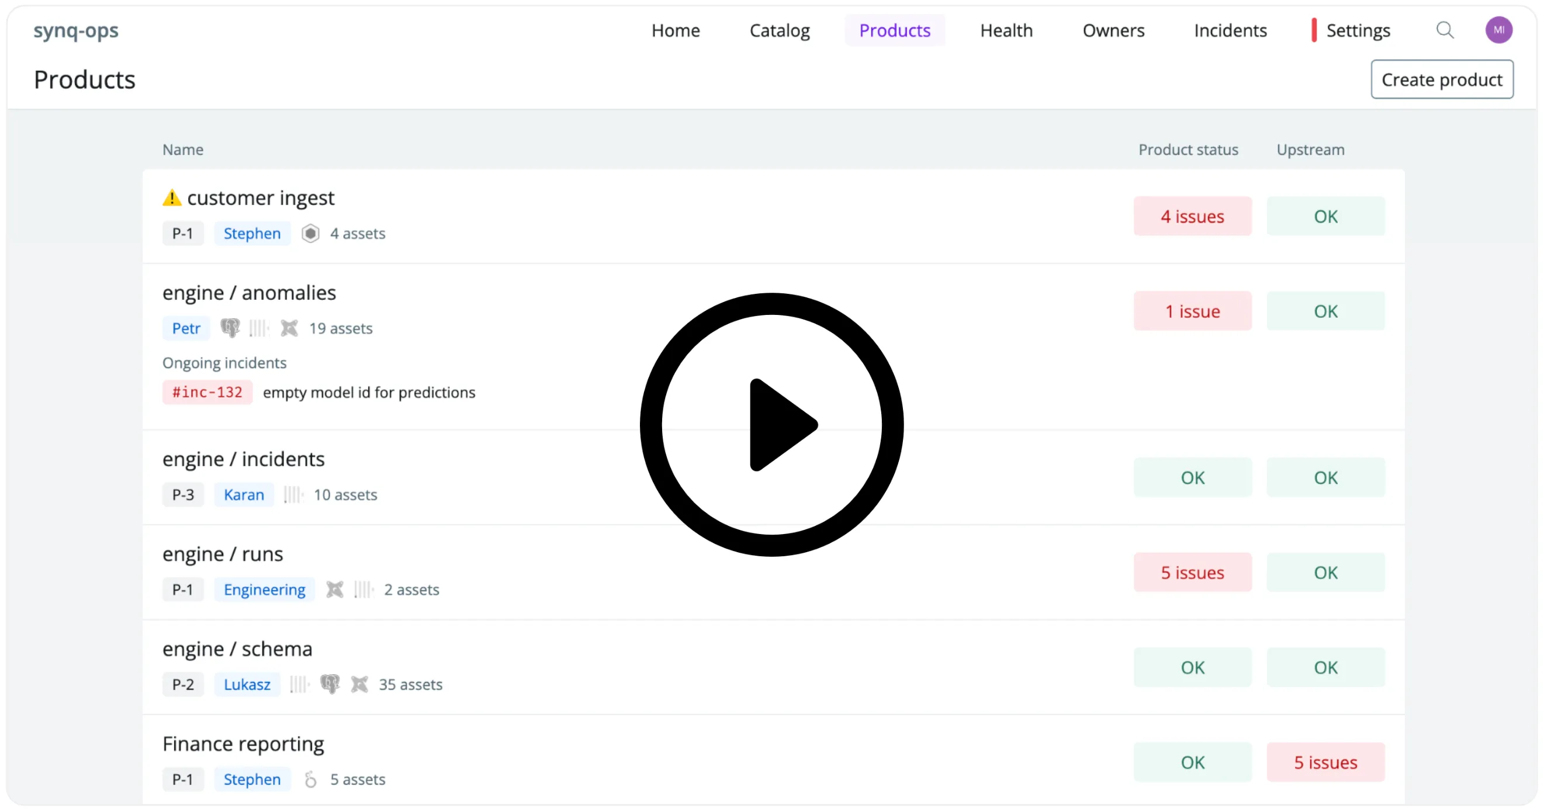Click the Create product button

pyautogui.click(x=1442, y=79)
